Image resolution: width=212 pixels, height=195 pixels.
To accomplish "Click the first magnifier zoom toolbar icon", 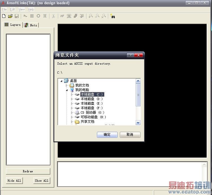I will (x=90, y=16).
